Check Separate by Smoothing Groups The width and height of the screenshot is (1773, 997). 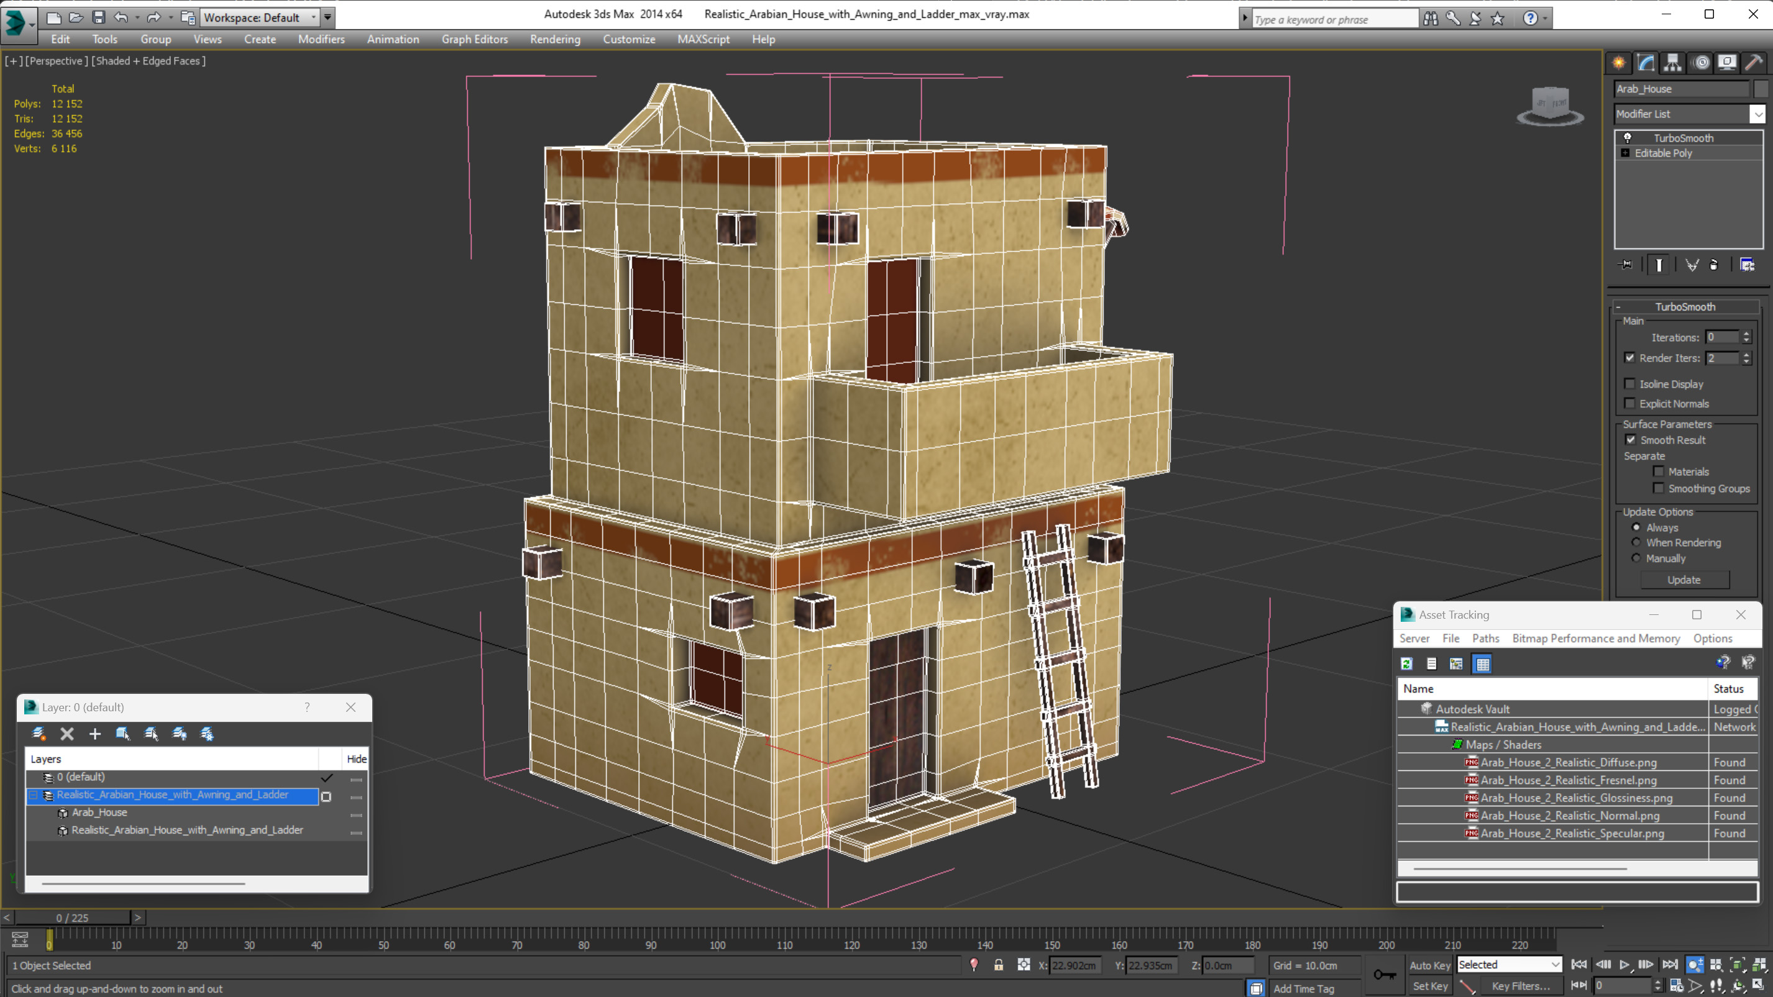(1659, 488)
